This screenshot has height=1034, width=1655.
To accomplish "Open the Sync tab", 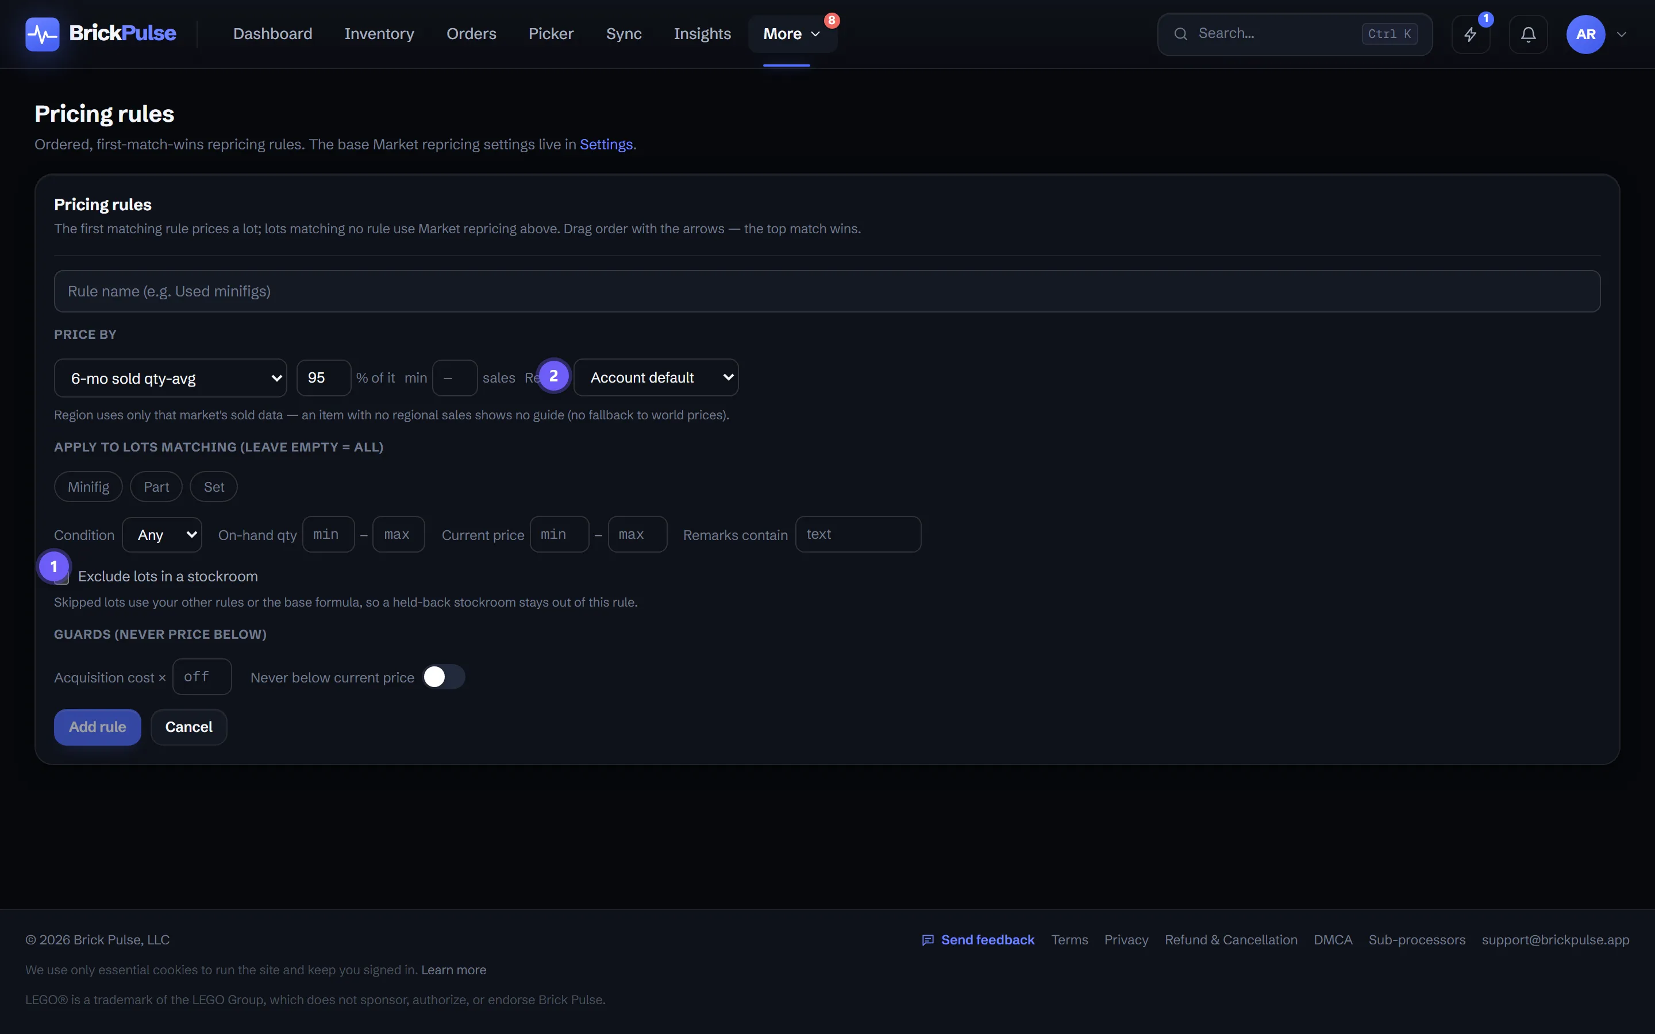I will (x=623, y=34).
